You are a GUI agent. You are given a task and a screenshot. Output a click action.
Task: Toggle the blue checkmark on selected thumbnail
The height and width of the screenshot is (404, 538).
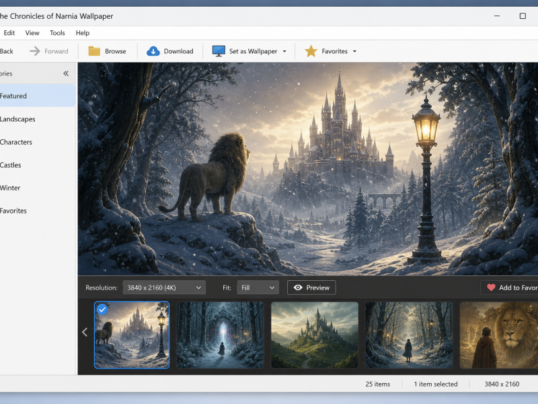[102, 310]
